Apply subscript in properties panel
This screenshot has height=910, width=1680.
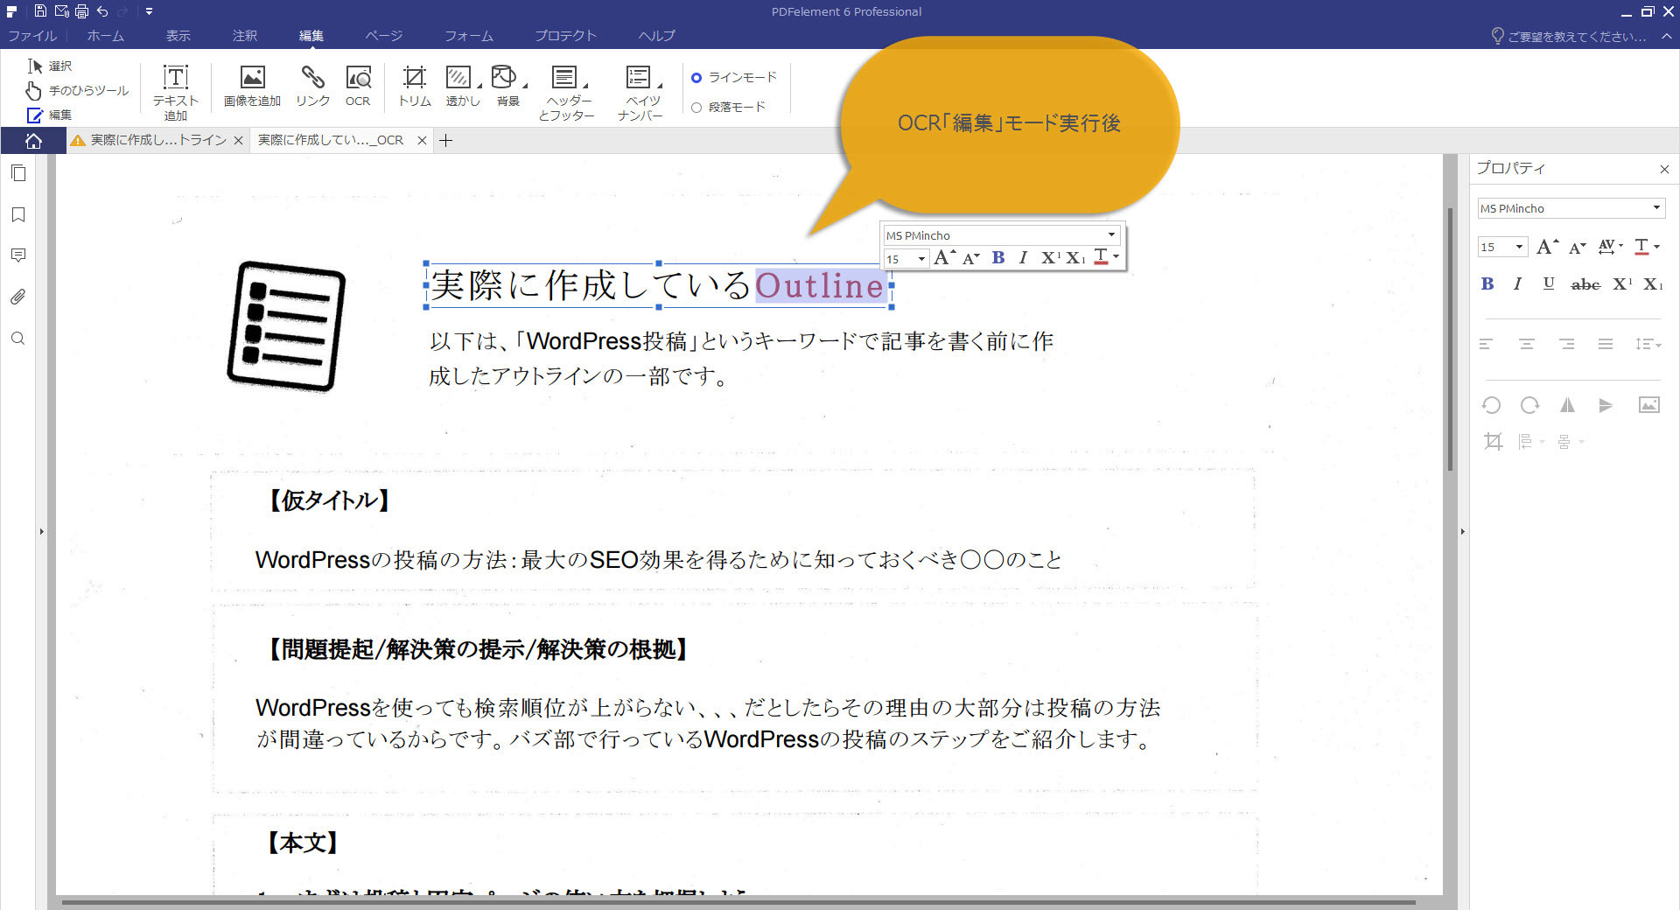[x=1653, y=283]
